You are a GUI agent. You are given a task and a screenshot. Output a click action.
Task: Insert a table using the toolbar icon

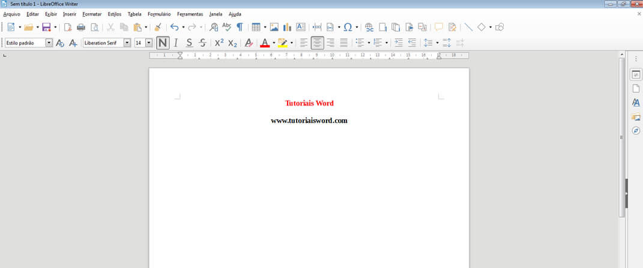(x=256, y=27)
